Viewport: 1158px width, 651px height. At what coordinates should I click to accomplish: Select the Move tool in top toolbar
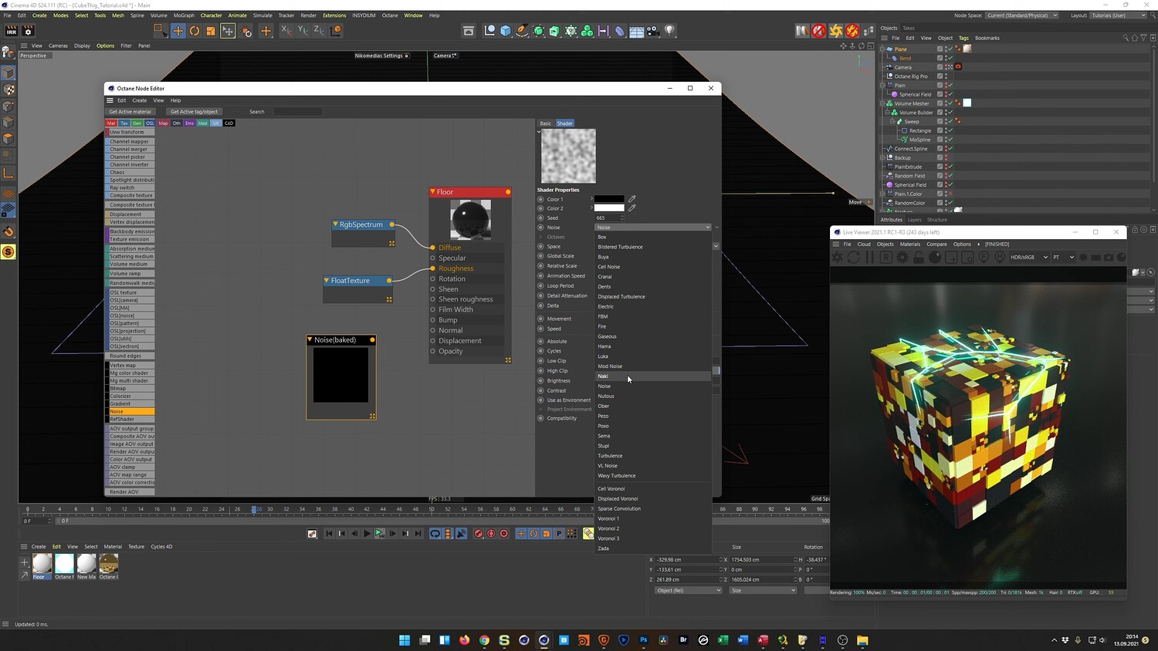tap(178, 31)
